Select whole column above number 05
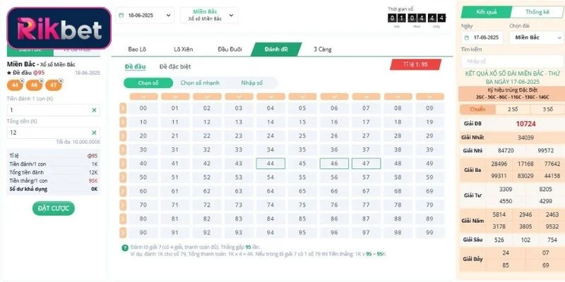 point(302,96)
